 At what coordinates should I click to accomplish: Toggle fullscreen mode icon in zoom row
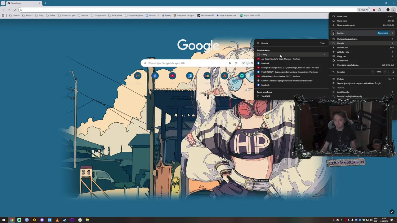click(393, 72)
